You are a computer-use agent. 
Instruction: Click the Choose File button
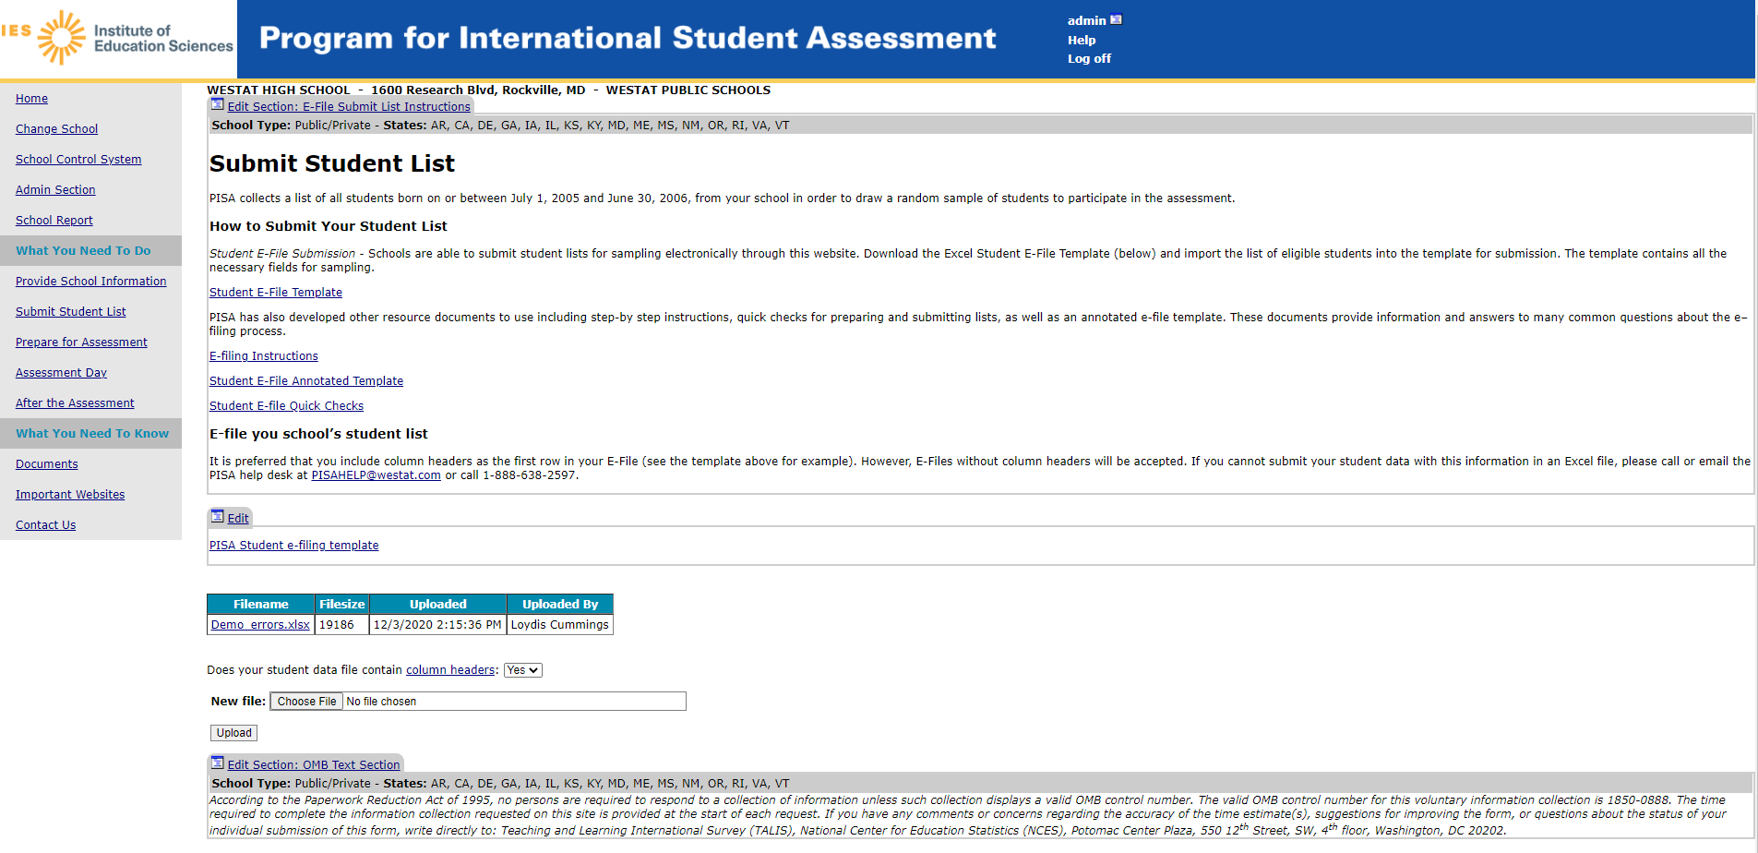click(306, 702)
